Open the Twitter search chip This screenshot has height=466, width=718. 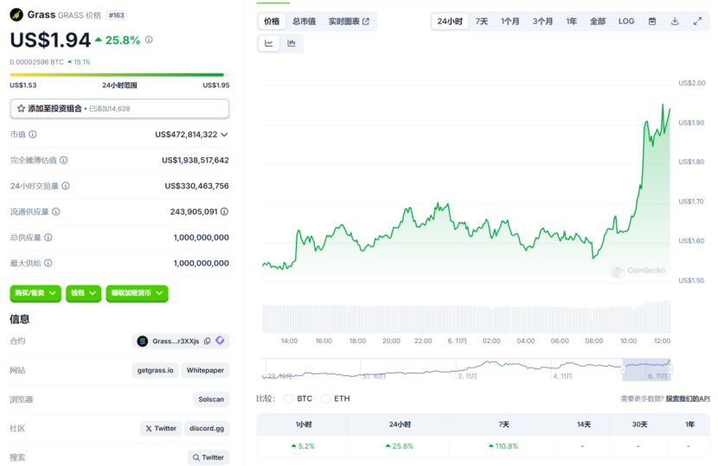pos(208,457)
